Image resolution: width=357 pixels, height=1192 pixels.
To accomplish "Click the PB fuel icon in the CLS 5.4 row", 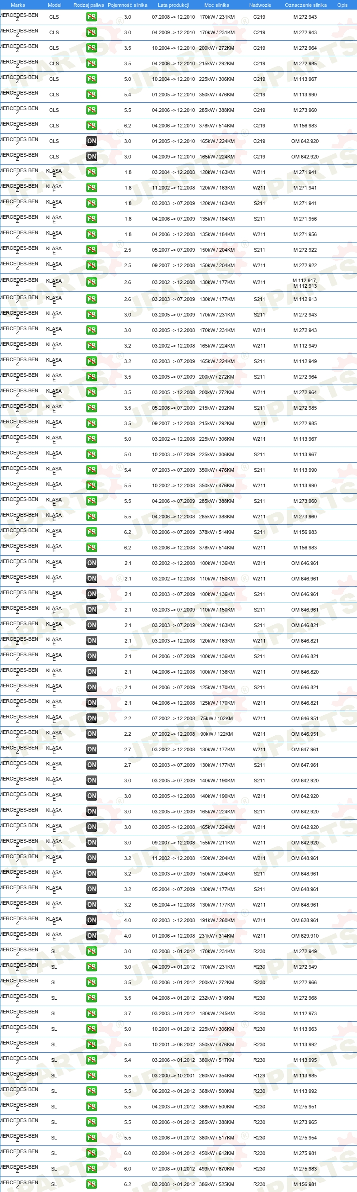I will click(92, 95).
